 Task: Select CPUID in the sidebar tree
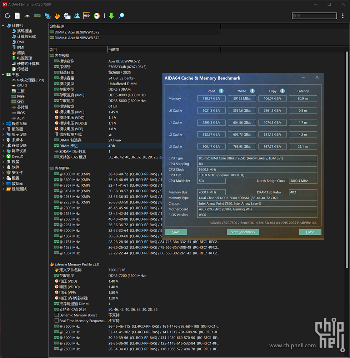coord(22,86)
